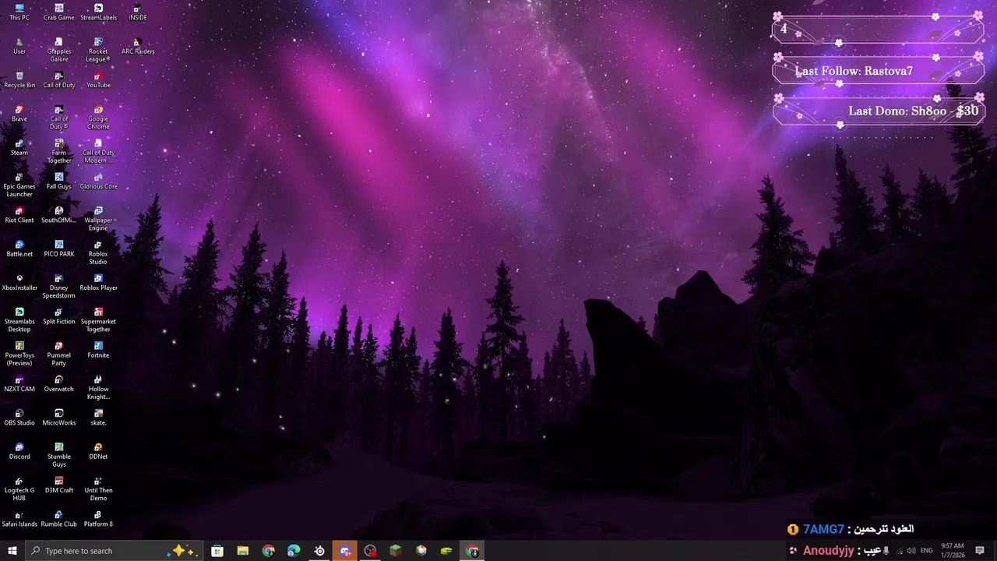
Task: Select the Supermarket Together icon
Action: 98,320
